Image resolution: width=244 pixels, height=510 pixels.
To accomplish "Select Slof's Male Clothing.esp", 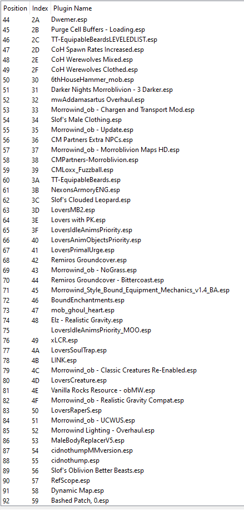I will pyautogui.click(x=86, y=120).
